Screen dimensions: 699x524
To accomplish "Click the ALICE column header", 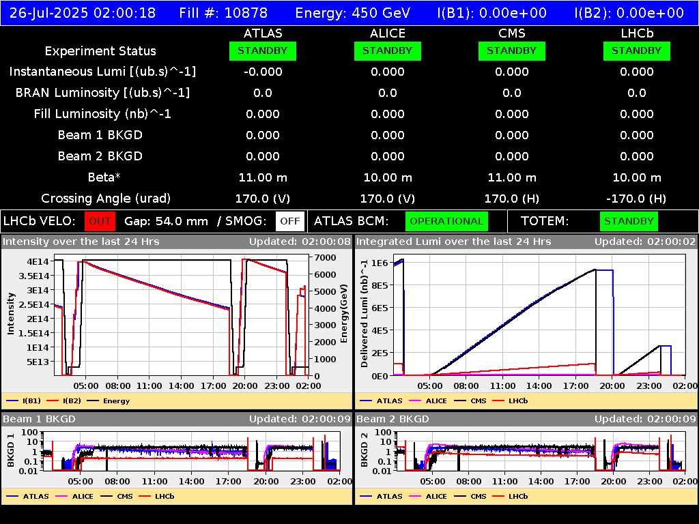I will pos(388,33).
